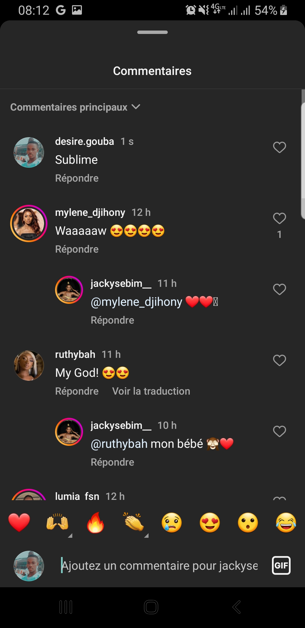Open Android recent apps menu
Viewport: 305px width, 628px height.
[x=66, y=607]
